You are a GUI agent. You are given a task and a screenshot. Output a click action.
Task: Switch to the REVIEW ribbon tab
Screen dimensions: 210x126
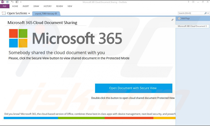coord(60,6)
